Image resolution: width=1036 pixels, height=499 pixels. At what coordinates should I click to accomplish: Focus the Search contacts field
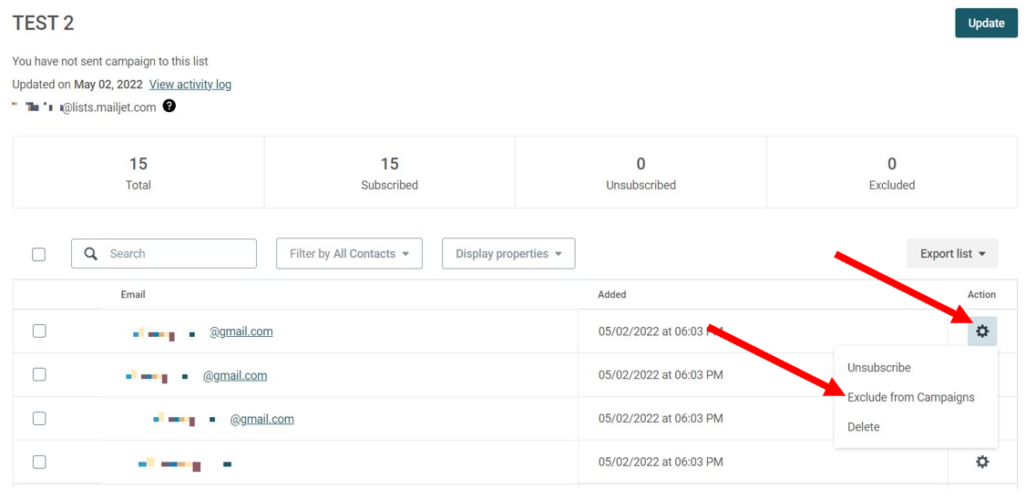pyautogui.click(x=164, y=253)
